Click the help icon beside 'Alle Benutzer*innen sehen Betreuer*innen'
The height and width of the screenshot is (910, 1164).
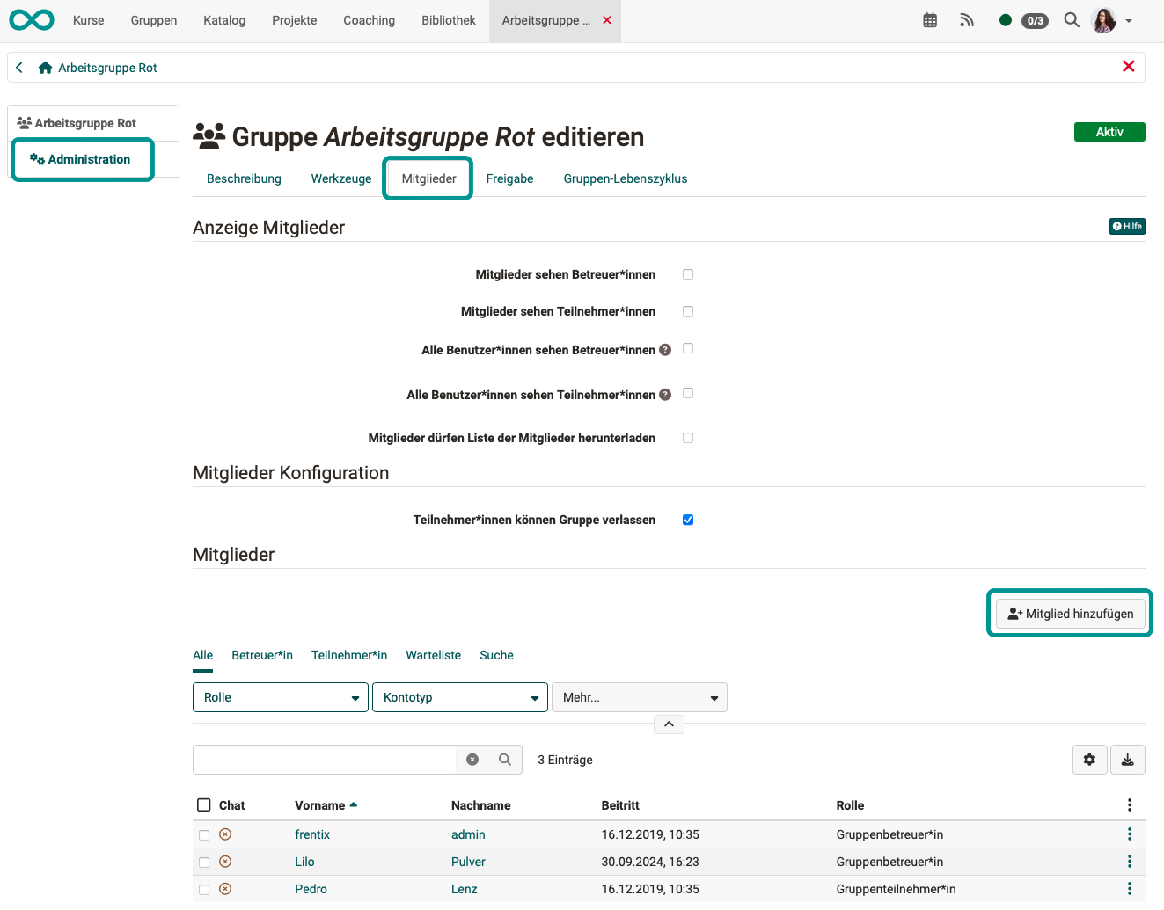665,350
